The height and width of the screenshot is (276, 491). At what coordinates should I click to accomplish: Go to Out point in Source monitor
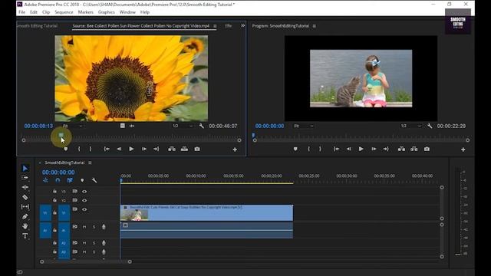click(156, 149)
